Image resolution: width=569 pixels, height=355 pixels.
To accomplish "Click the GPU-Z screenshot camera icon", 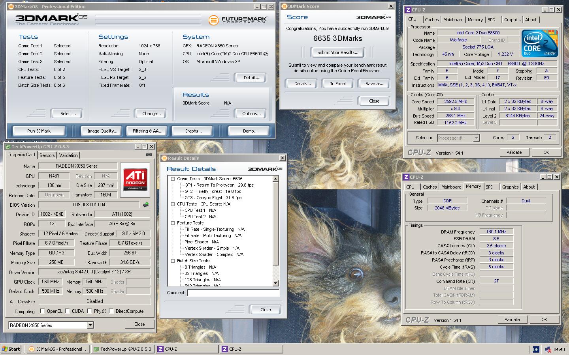I will click(149, 155).
